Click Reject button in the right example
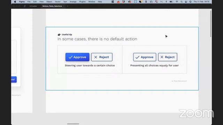The image size is (223, 125). pyautogui.click(x=168, y=57)
